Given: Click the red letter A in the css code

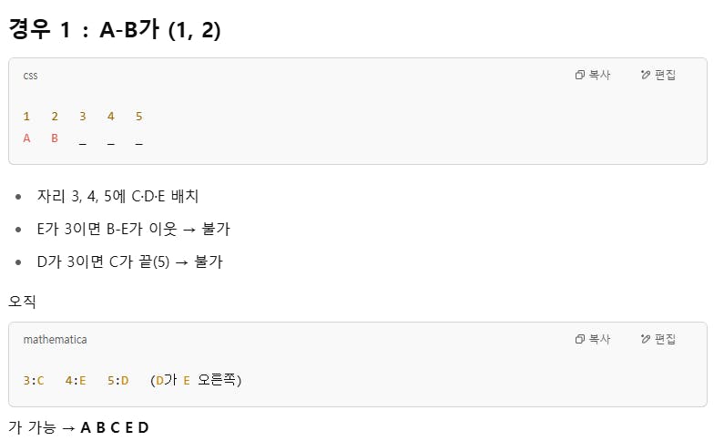Looking at the screenshot, I should click(26, 138).
